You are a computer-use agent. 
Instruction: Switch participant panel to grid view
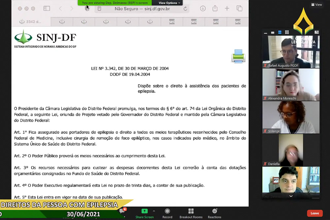click(287, 32)
